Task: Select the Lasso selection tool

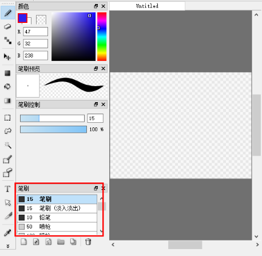Action: (7, 131)
